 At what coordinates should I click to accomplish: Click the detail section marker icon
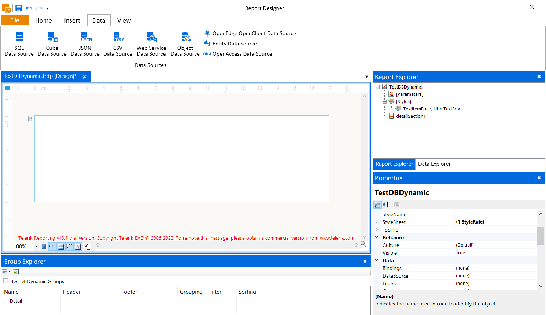click(30, 119)
